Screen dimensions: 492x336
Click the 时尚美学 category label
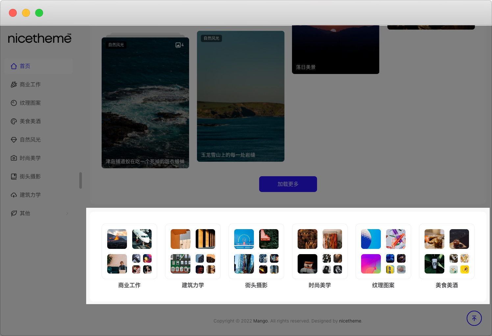320,285
